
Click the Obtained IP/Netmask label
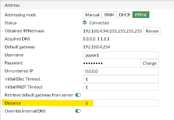(25, 31)
